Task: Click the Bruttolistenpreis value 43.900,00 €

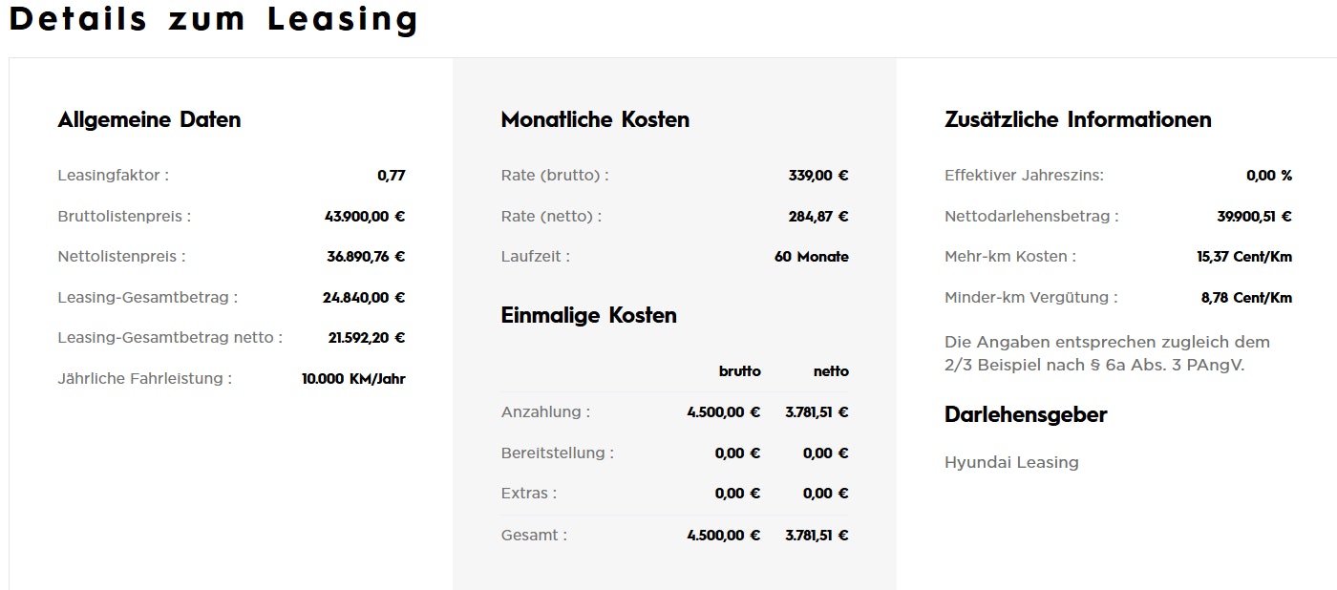Action: pos(365,217)
